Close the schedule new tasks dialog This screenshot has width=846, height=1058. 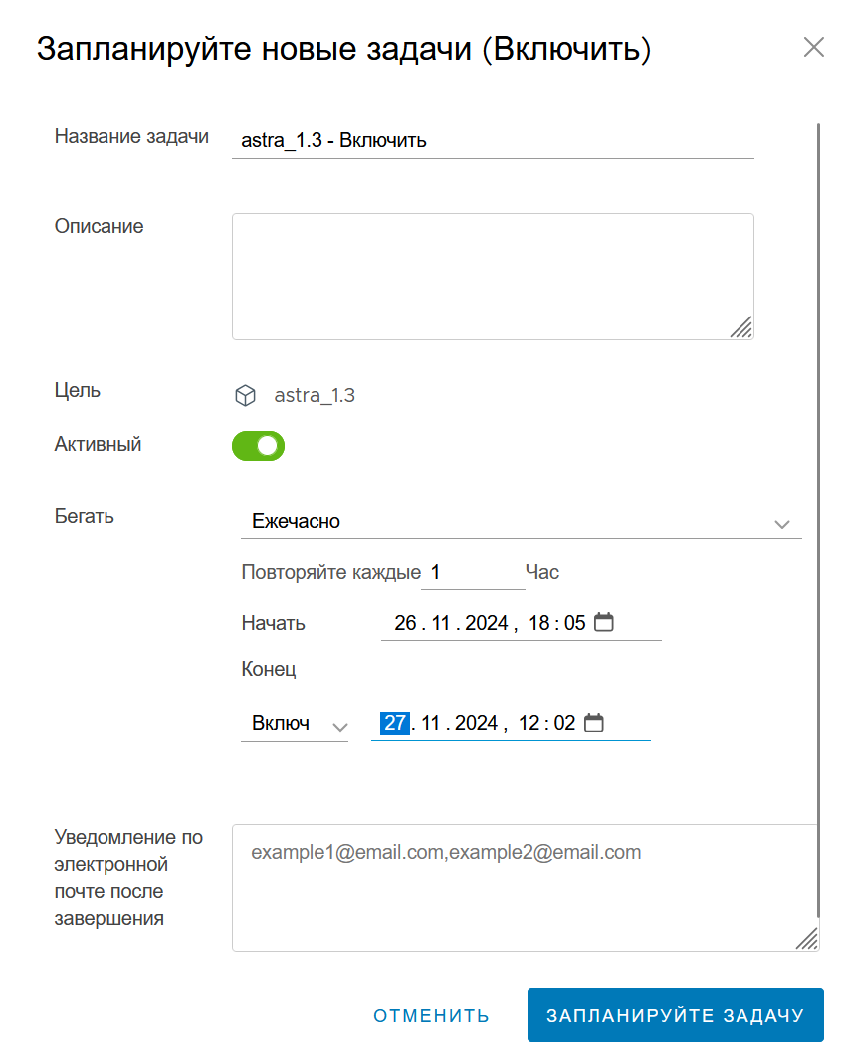point(813,47)
